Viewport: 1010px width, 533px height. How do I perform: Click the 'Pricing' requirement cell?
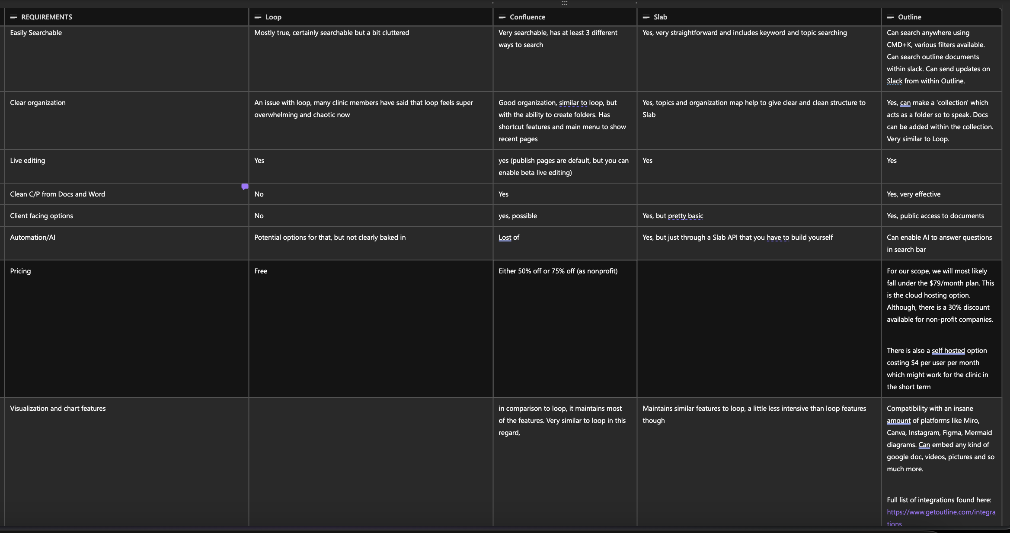tap(127, 329)
